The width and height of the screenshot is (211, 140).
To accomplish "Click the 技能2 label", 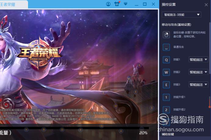I will pos(177,72).
